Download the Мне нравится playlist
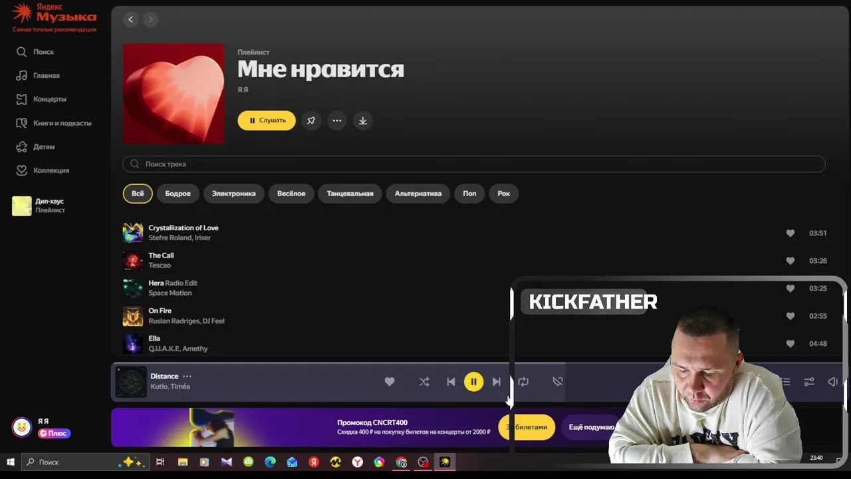851x479 pixels. (x=363, y=120)
